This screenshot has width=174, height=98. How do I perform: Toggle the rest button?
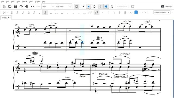[x=97, y=12]
